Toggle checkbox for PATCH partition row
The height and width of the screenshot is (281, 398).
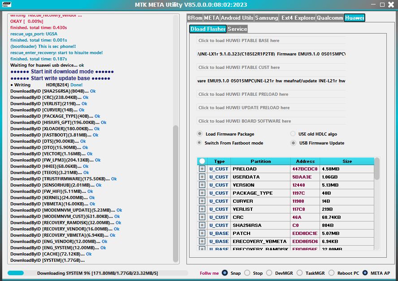(202, 234)
